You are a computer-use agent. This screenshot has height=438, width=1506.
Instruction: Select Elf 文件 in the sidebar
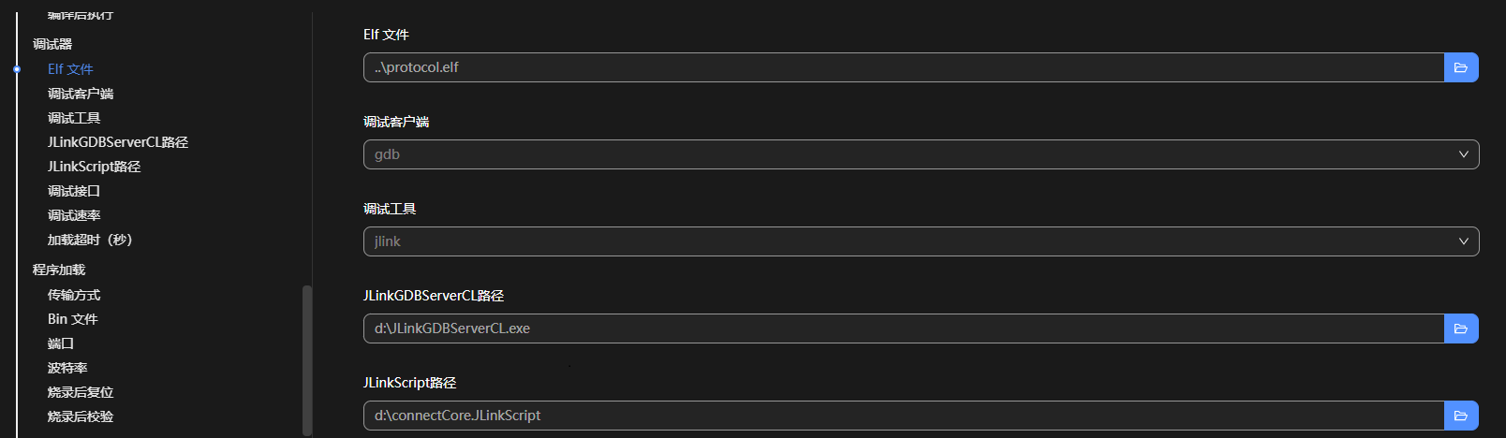70,69
